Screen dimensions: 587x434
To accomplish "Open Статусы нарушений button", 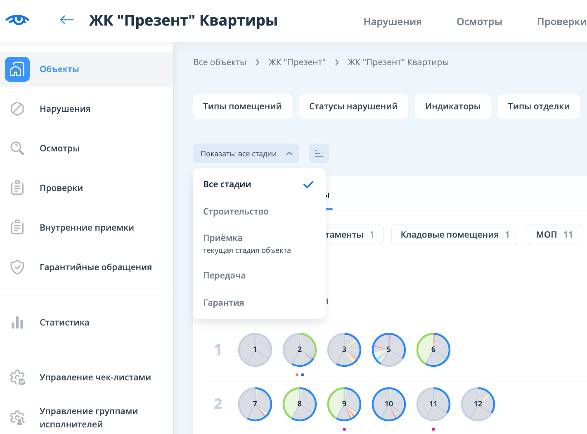I will pos(353,106).
